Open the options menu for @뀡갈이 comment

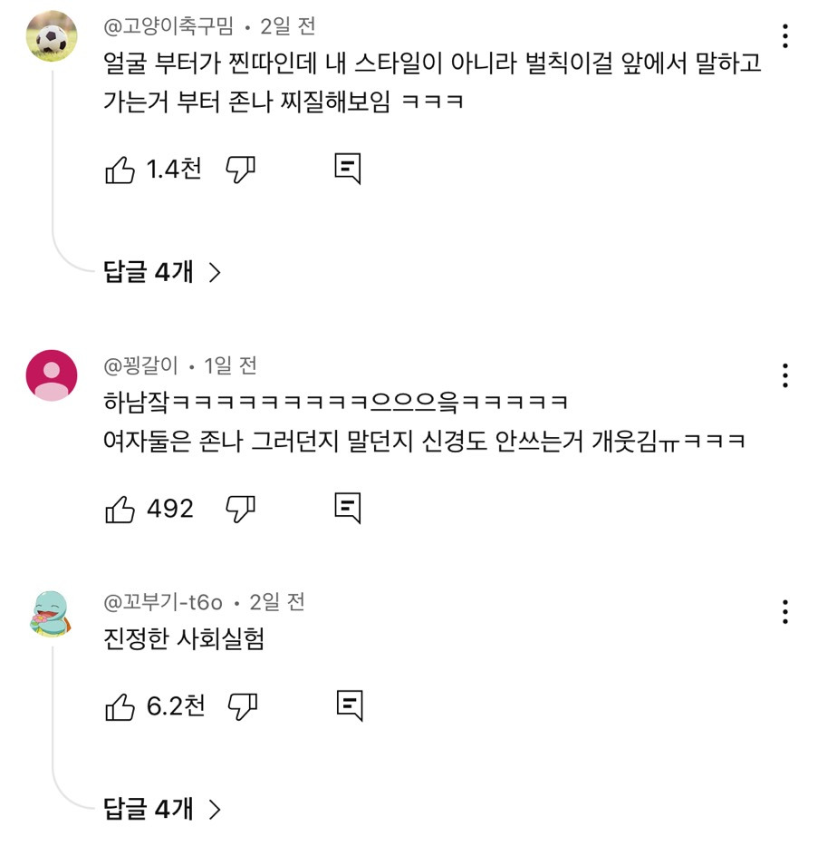(784, 375)
